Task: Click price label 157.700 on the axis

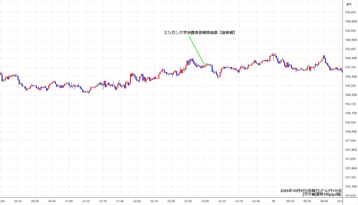Action: coord(350,187)
